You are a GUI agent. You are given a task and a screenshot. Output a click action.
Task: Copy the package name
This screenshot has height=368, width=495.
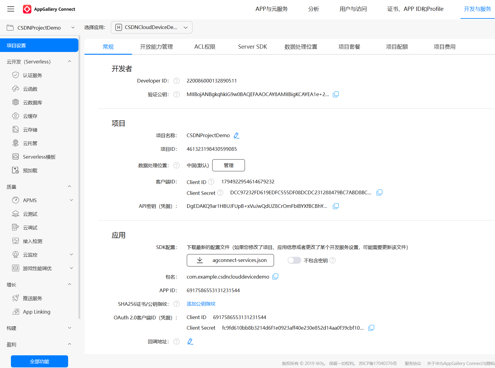[x=275, y=276]
